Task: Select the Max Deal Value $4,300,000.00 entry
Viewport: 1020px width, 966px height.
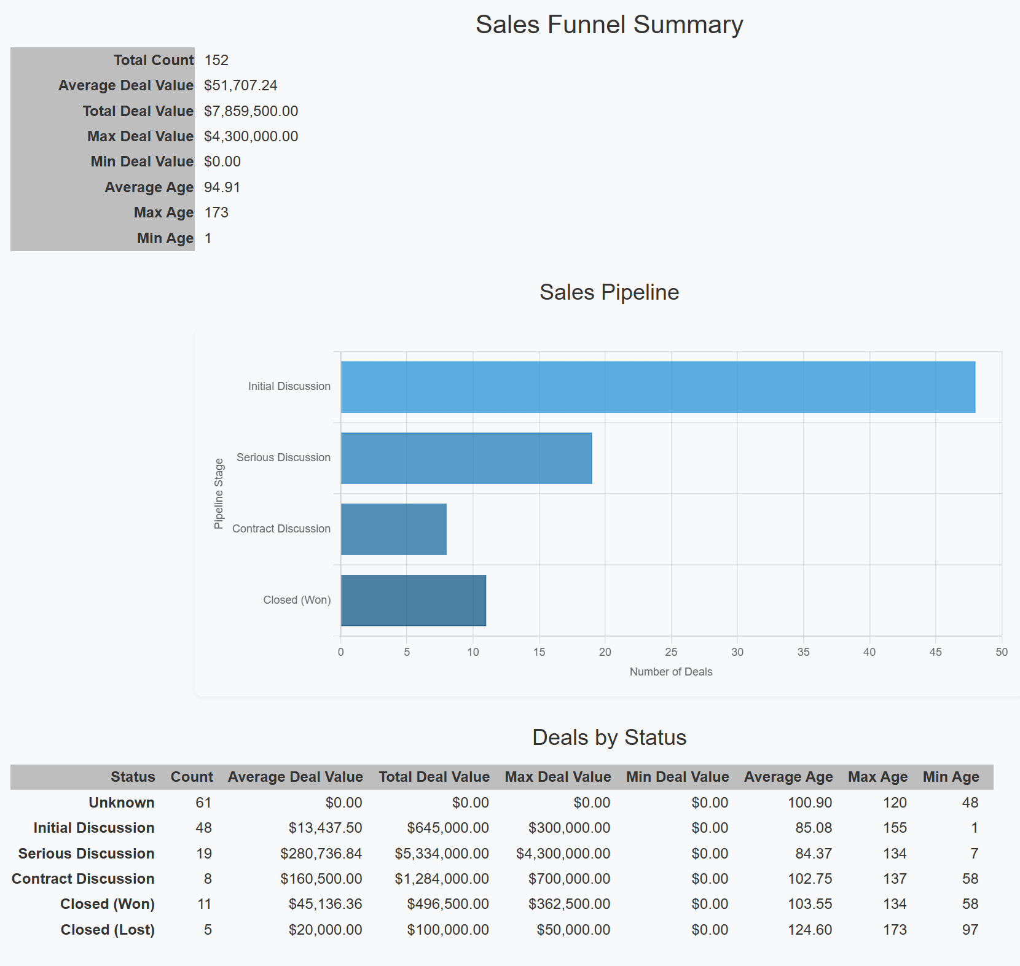Action: 252,136
